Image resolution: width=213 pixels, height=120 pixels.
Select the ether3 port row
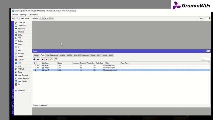click(x=121, y=68)
